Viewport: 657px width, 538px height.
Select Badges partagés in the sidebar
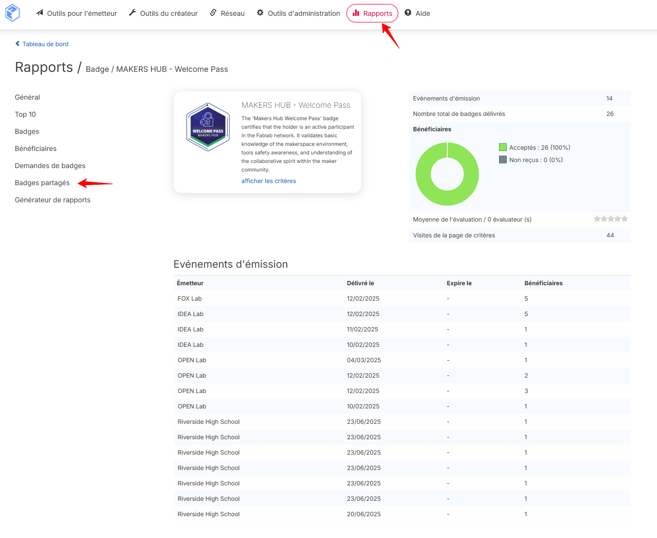tap(42, 183)
